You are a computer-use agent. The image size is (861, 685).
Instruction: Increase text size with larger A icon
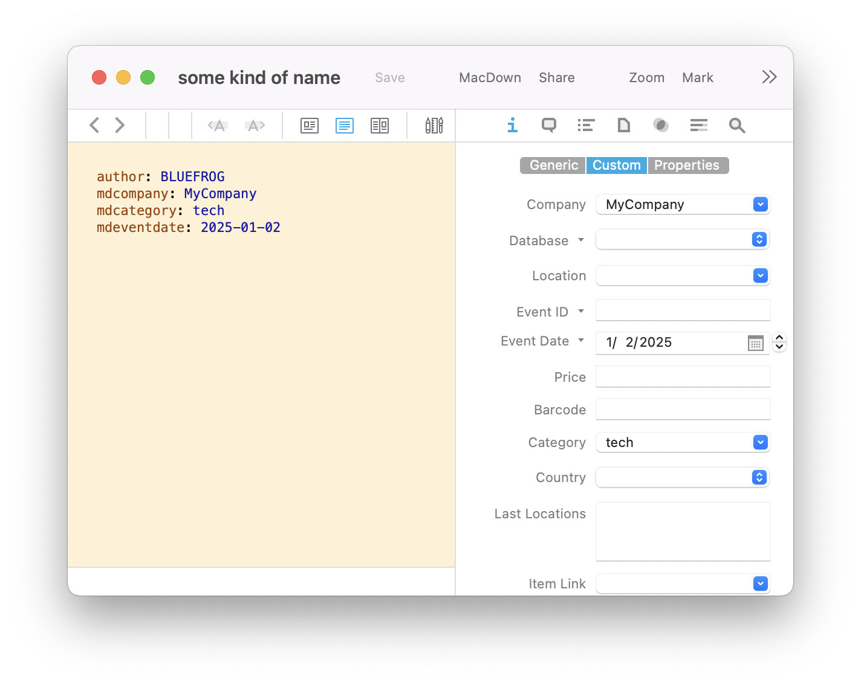point(255,126)
